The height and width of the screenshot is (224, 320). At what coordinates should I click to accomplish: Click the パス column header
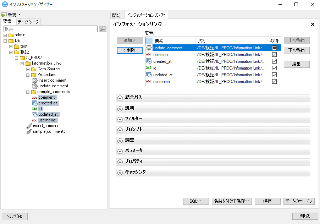pyautogui.click(x=231, y=40)
